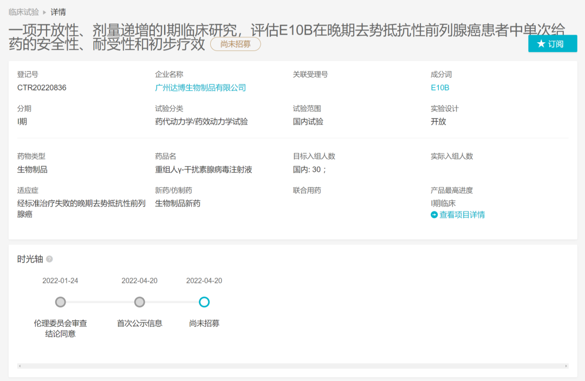Image resolution: width=585 pixels, height=381 pixels.
Task: Click the arrow icon before 查看项目详情
Action: [434, 215]
